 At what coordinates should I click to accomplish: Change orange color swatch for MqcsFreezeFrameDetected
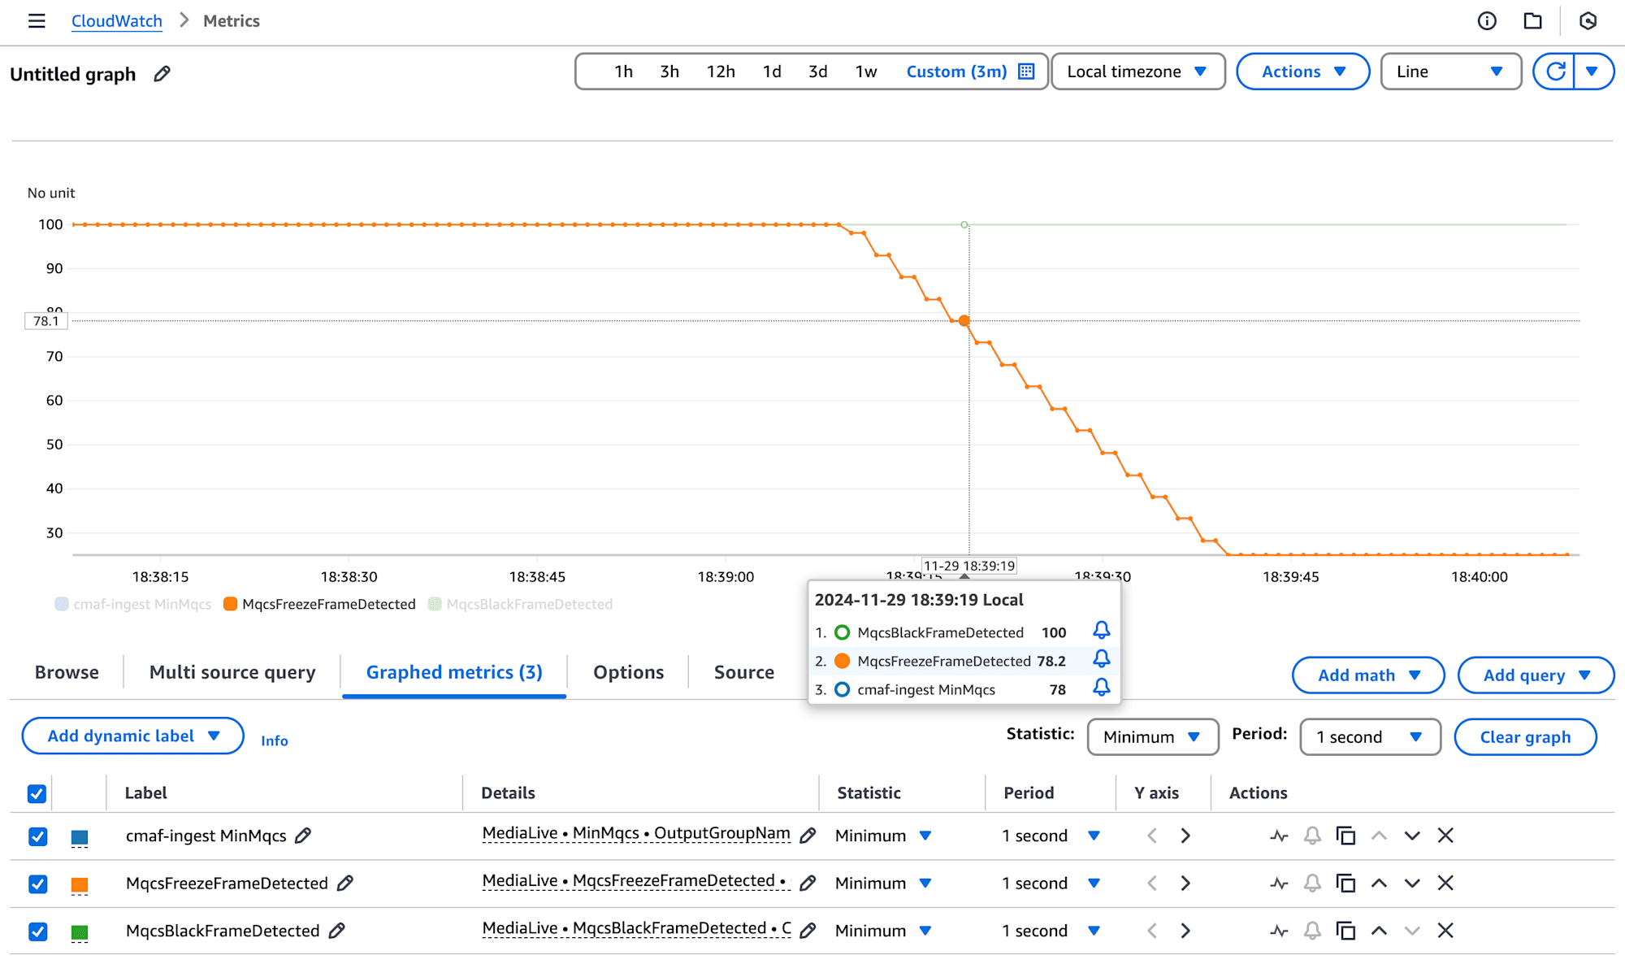(80, 884)
